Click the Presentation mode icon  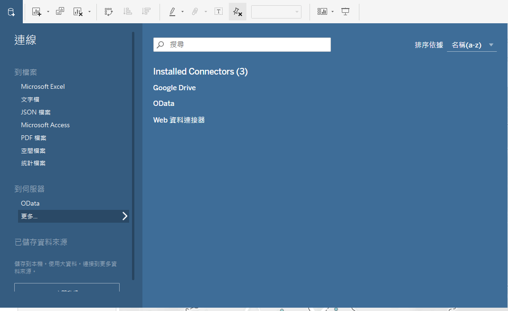345,12
